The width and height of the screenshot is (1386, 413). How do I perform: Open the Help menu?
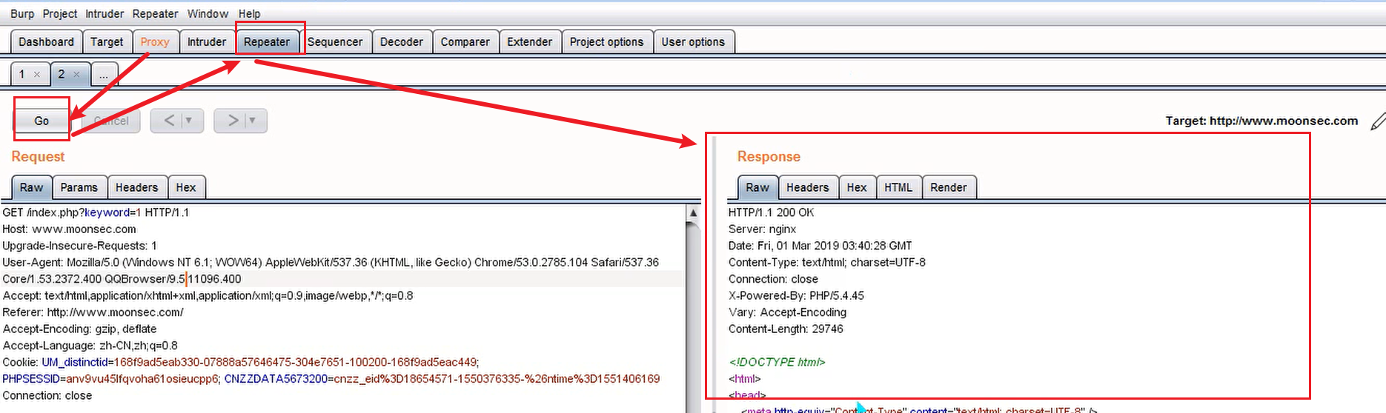[249, 13]
